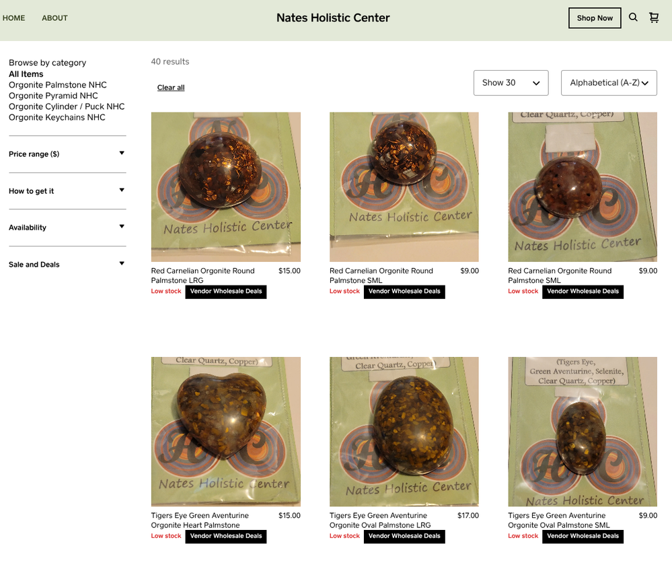Select Orgonite Pyramid NHC category
The image size is (672, 567).
pos(53,96)
